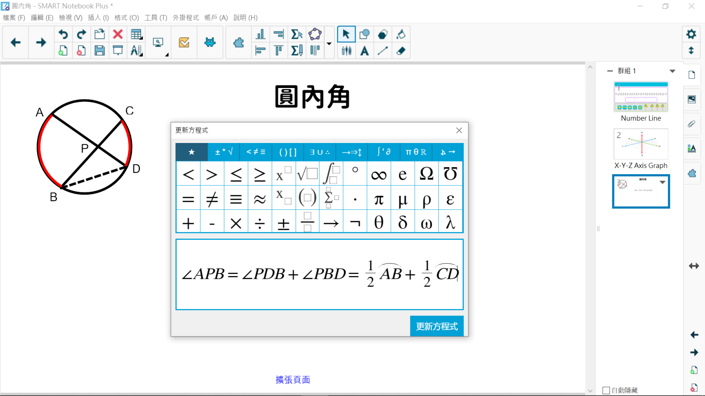Viewport: 705px width, 396px height.
Task: Click the puzzle piece add-ons icon
Action: coord(238,42)
